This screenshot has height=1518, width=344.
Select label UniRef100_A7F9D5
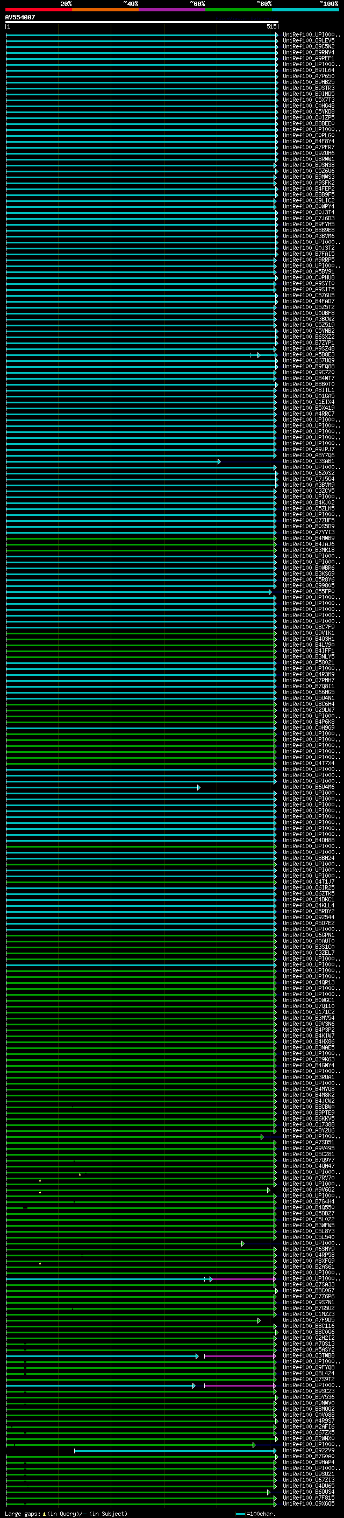pyautogui.click(x=308, y=1320)
